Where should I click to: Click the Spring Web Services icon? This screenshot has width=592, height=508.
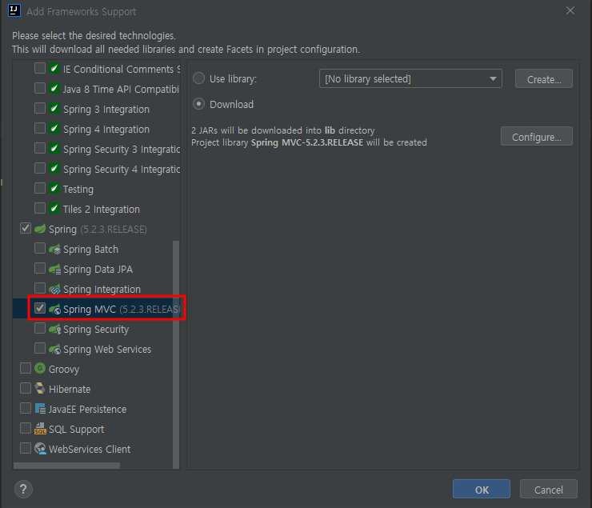[x=54, y=349]
